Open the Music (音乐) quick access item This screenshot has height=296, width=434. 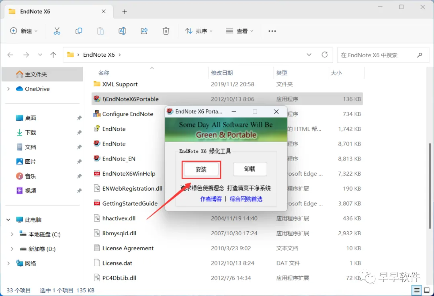[x=31, y=176]
